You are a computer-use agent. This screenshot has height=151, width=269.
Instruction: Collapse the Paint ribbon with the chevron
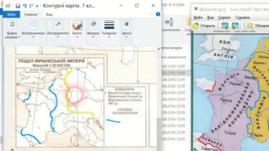point(151,14)
